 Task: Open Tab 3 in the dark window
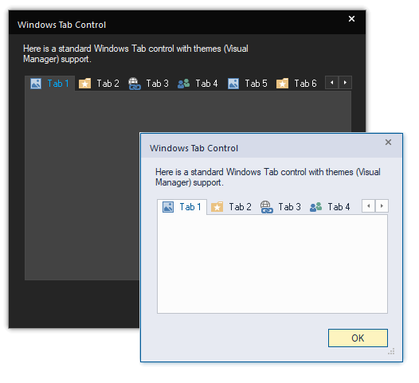coord(149,84)
